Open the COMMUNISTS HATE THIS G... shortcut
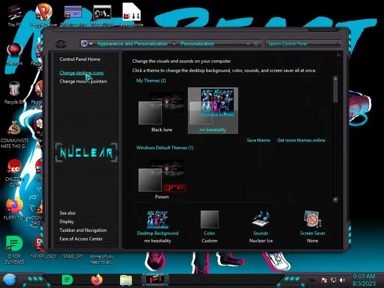 [x=15, y=135]
